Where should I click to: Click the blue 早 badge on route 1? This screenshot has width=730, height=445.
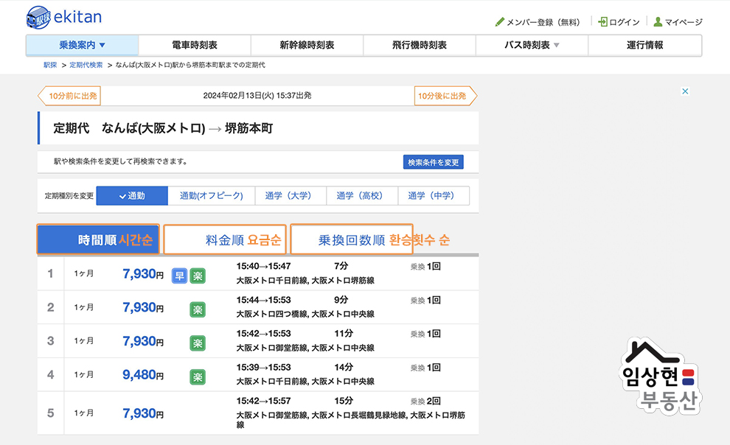tap(179, 276)
